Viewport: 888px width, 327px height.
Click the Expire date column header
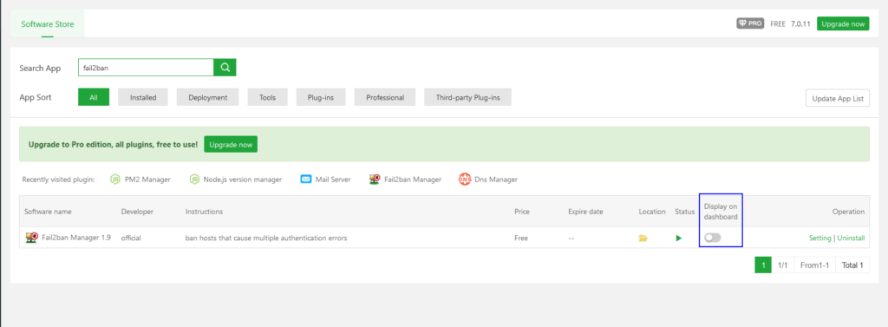tap(585, 212)
